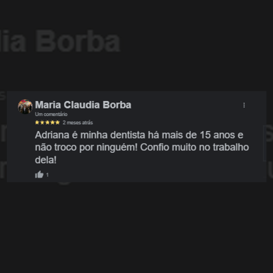Click the review text 'Adriana é minha dentista'
The width and height of the screenshot is (273, 273).
point(90,135)
